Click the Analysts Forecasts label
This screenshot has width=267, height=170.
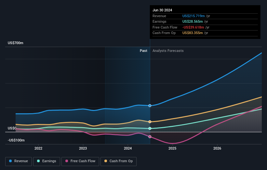[x=168, y=51]
